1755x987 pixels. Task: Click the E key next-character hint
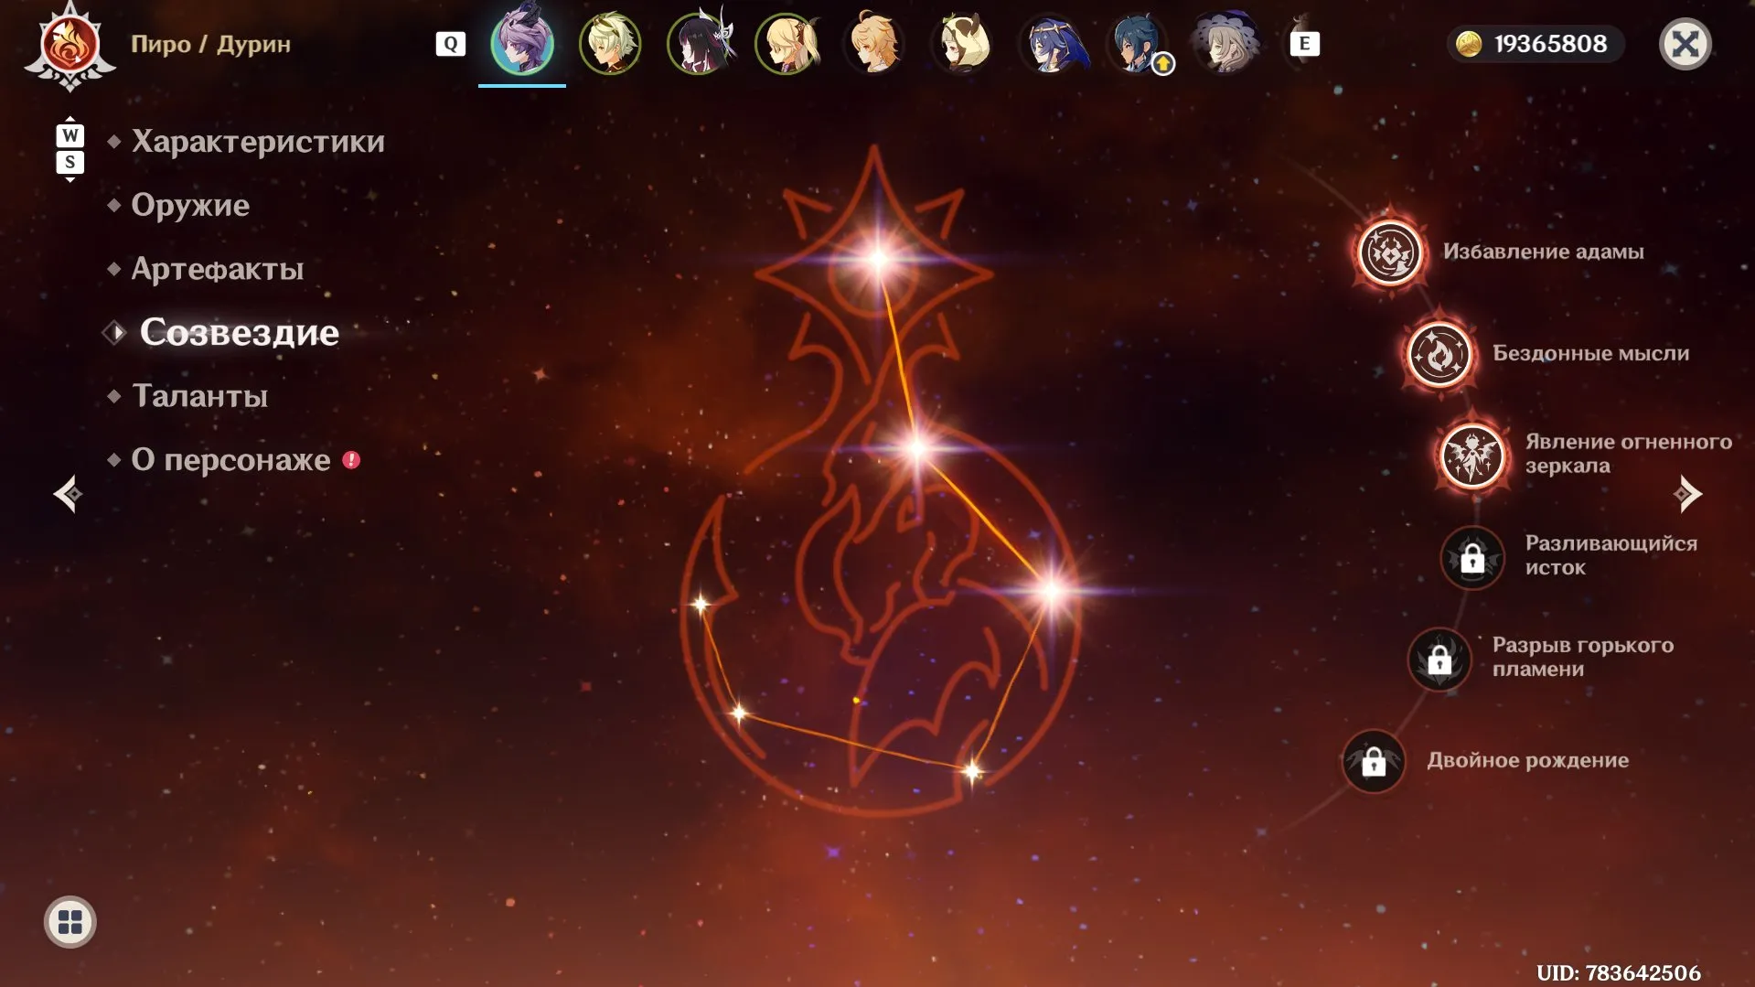click(1304, 44)
